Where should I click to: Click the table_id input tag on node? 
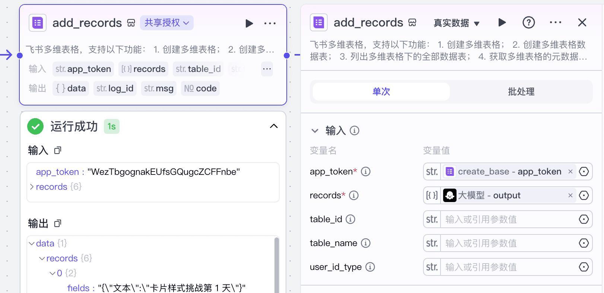pyautogui.click(x=198, y=69)
